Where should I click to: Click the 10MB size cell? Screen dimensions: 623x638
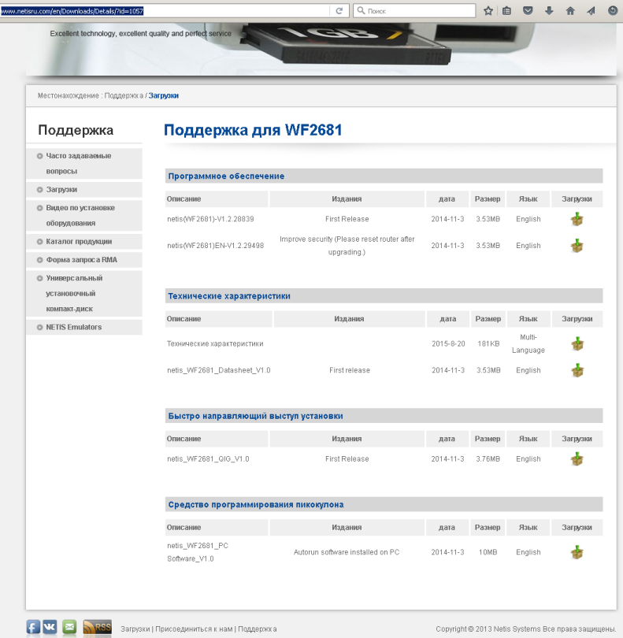pos(488,552)
